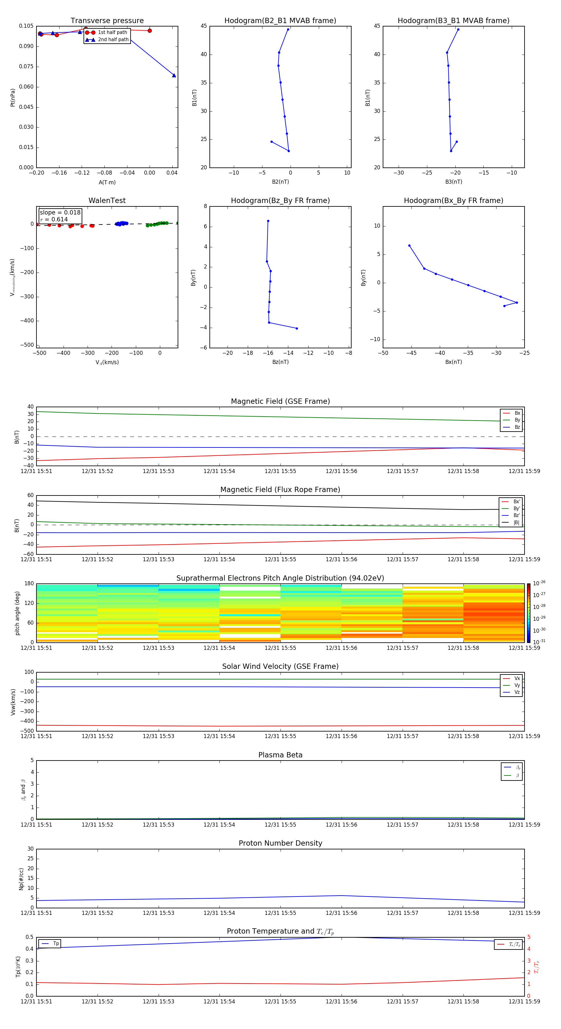Click the Bx' entry in Flux Rope legend
Image resolution: width=561 pixels, height=1029 pixels.
coord(511,502)
